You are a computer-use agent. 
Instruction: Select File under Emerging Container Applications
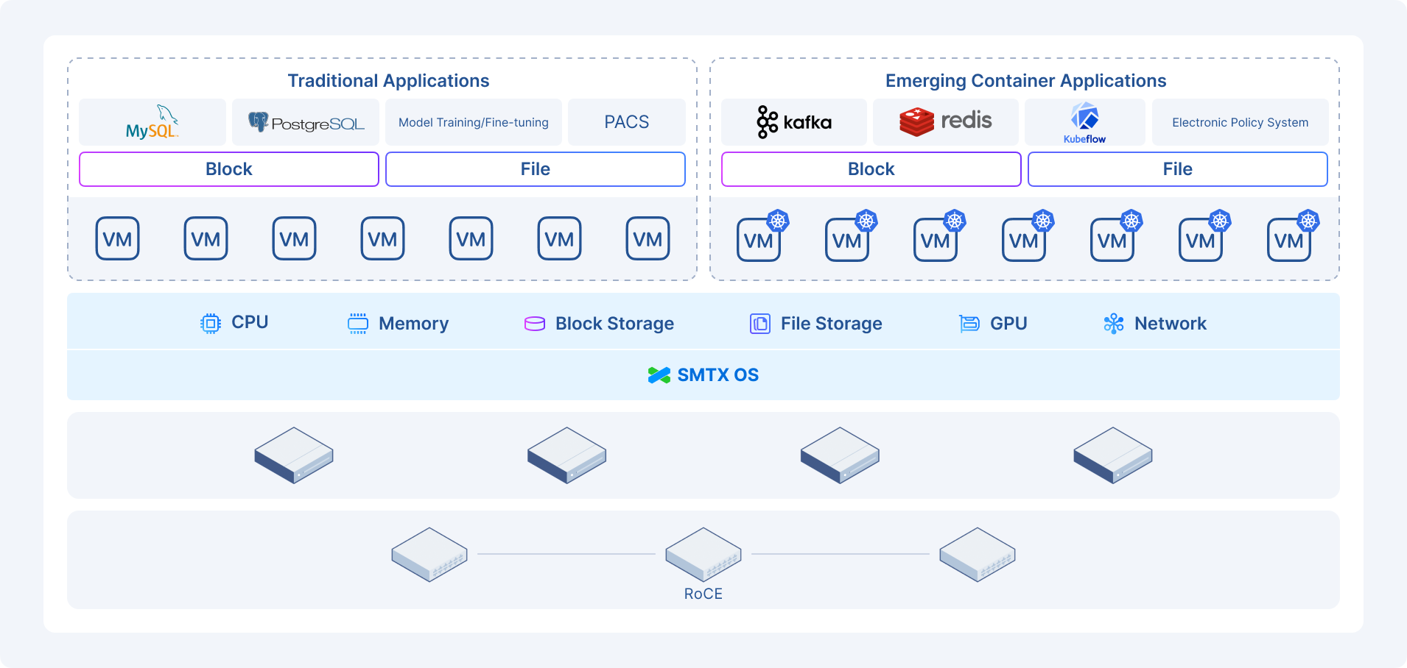tap(1178, 169)
